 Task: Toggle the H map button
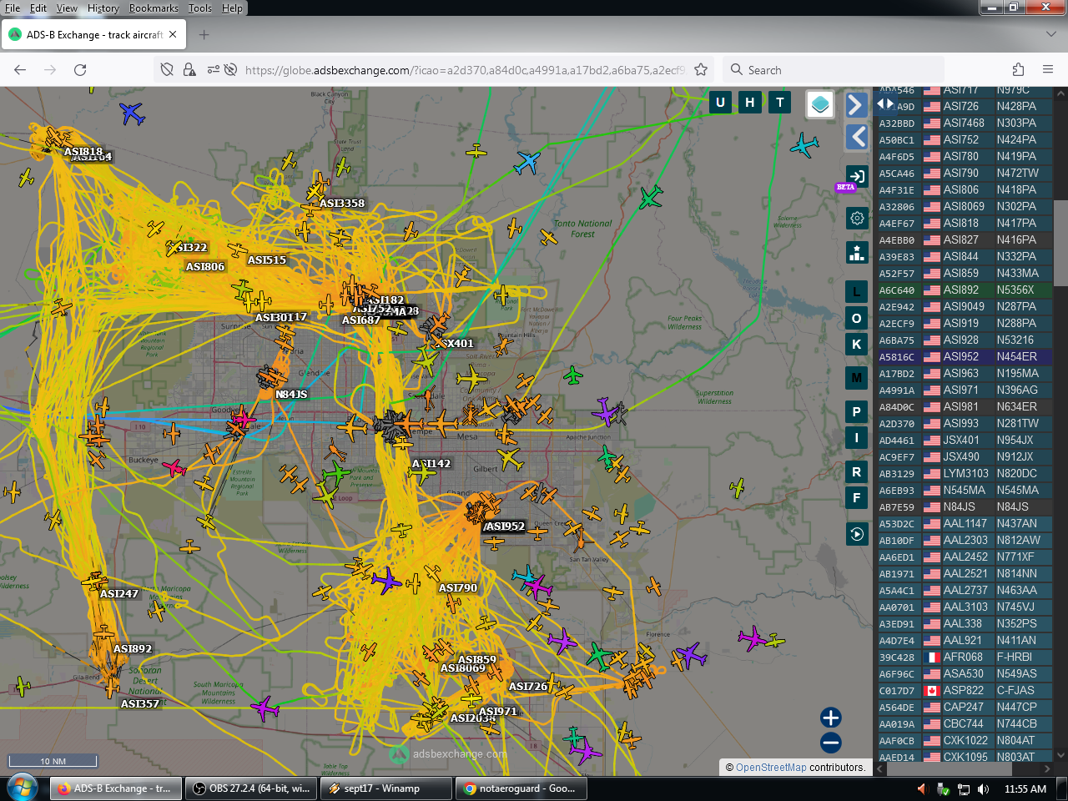[x=750, y=103]
